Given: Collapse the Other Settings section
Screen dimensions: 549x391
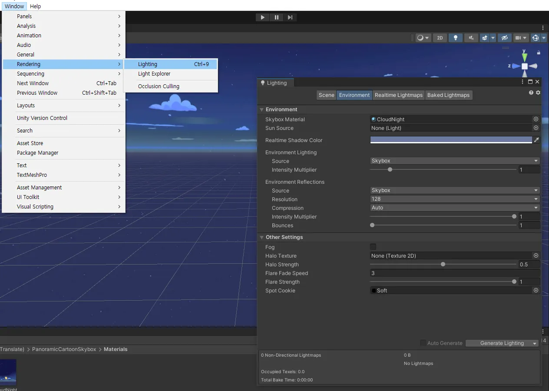Looking at the screenshot, I should (261, 237).
